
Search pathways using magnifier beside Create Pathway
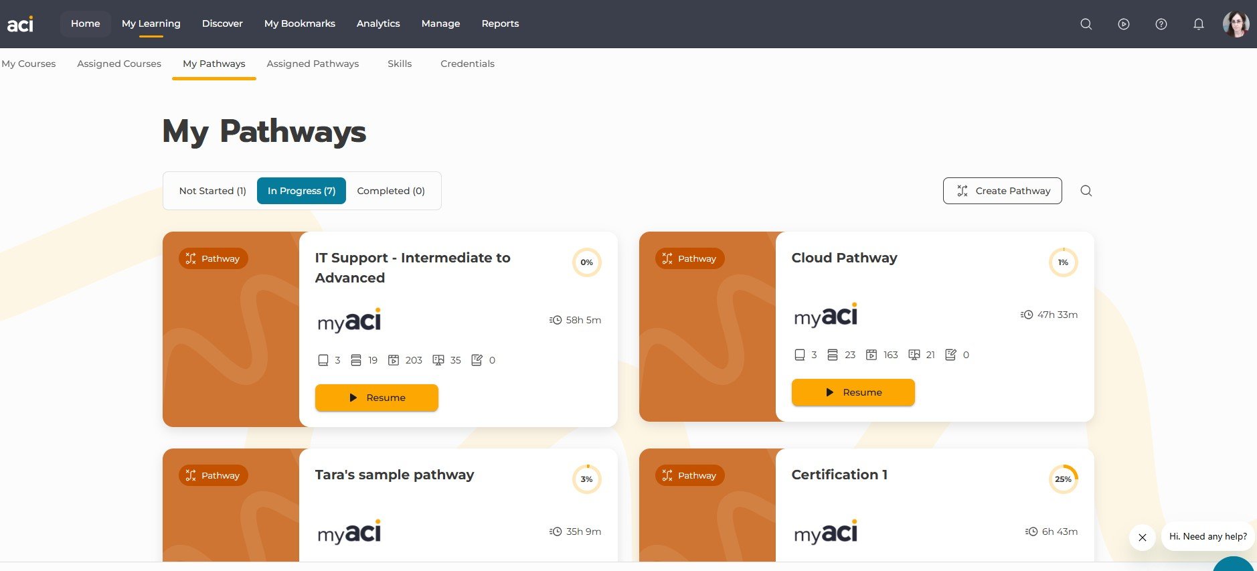[x=1086, y=191]
